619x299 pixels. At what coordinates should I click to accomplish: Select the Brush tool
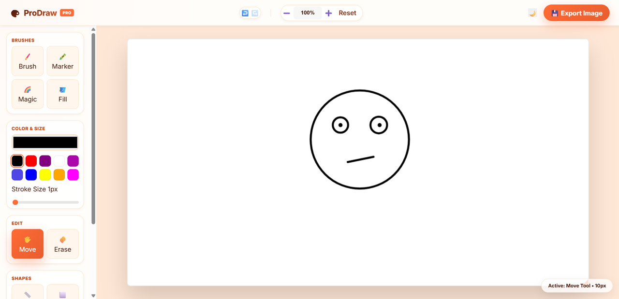[x=28, y=61]
